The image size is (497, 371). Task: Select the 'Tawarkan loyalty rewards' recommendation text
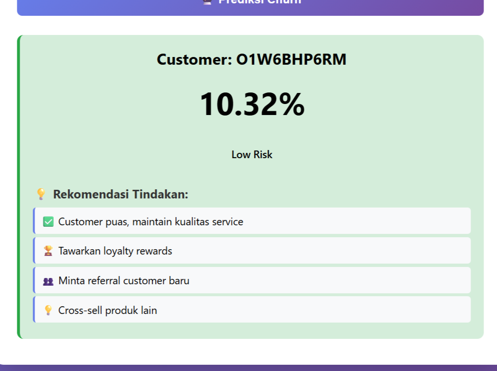(115, 251)
